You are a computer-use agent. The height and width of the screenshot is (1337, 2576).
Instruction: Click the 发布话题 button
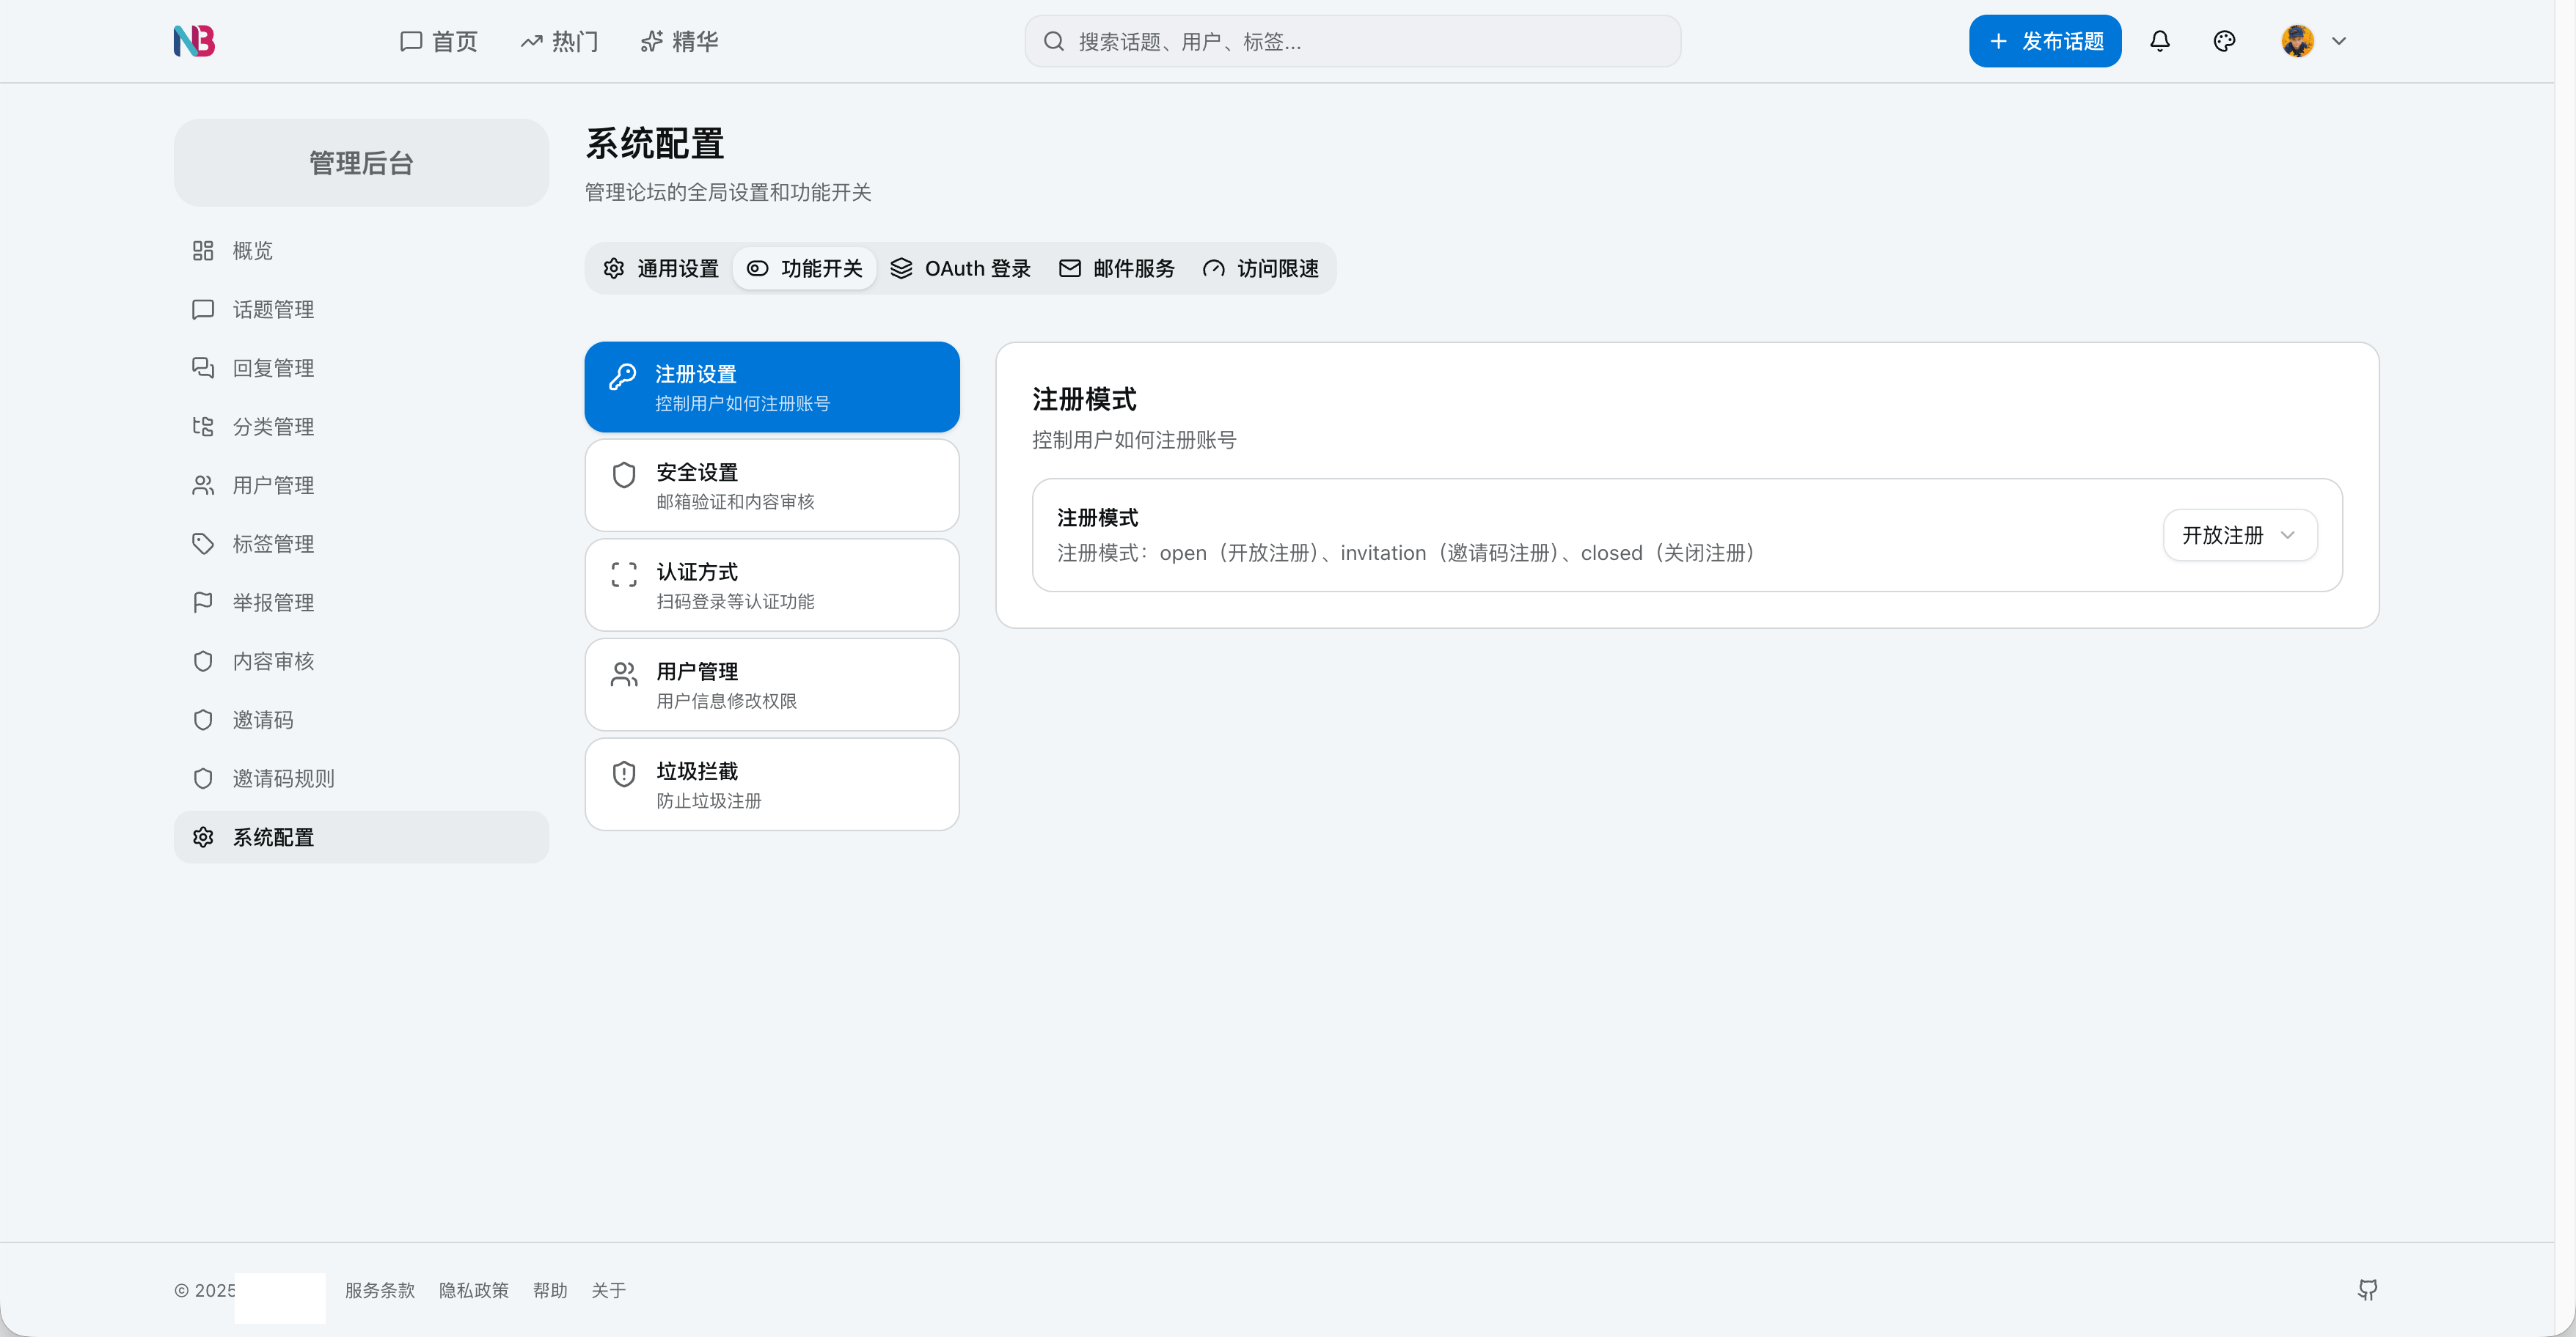(x=2044, y=41)
